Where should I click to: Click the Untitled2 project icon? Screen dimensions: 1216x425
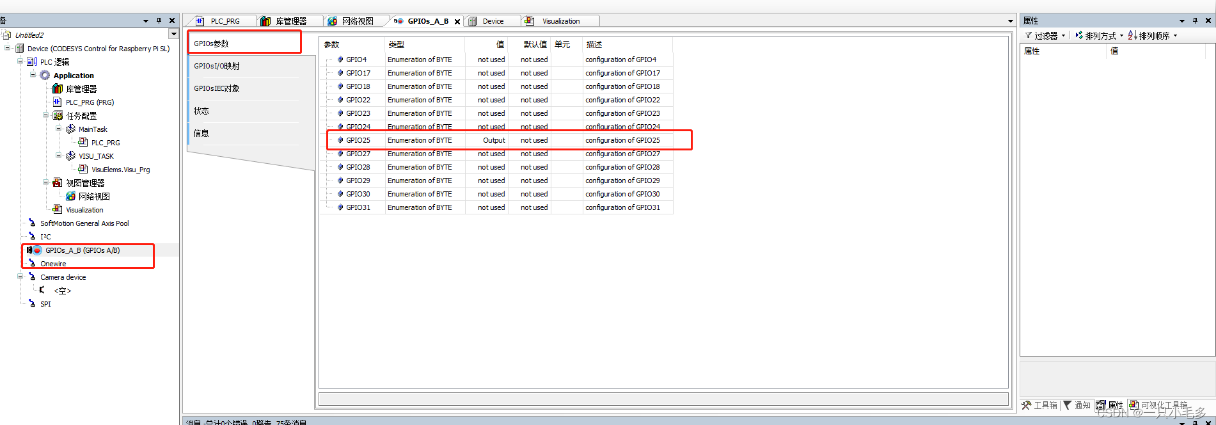(x=6, y=35)
